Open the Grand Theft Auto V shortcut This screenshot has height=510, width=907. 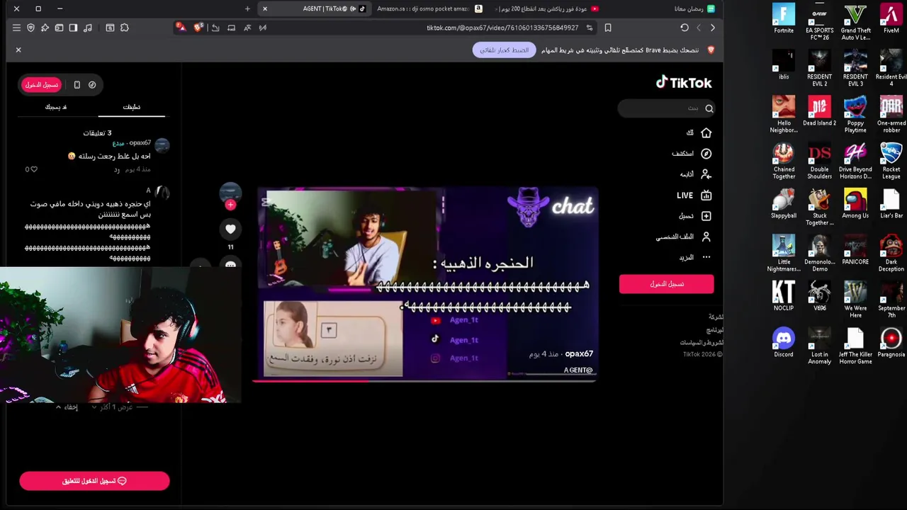click(856, 22)
